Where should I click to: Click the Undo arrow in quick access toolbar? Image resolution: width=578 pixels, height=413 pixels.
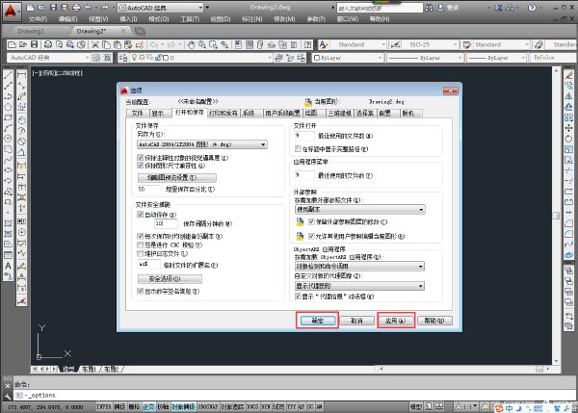pyautogui.click(x=88, y=8)
